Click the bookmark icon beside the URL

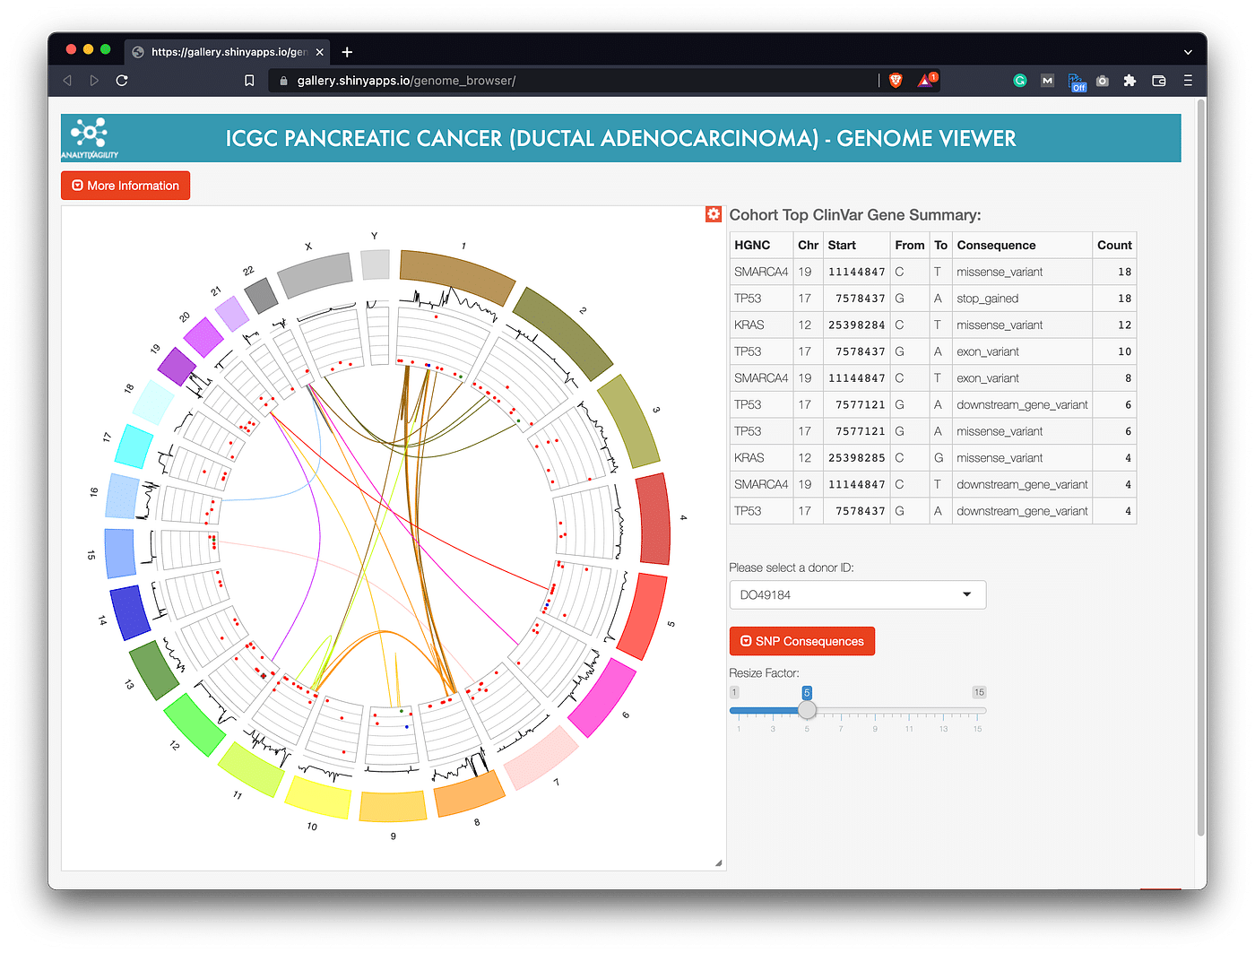tap(249, 81)
